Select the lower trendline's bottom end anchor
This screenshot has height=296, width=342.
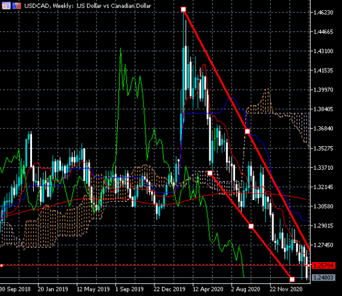(x=292, y=279)
